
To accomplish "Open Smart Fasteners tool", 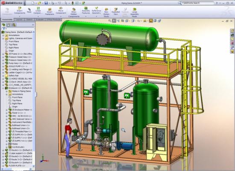I will 50,12.
